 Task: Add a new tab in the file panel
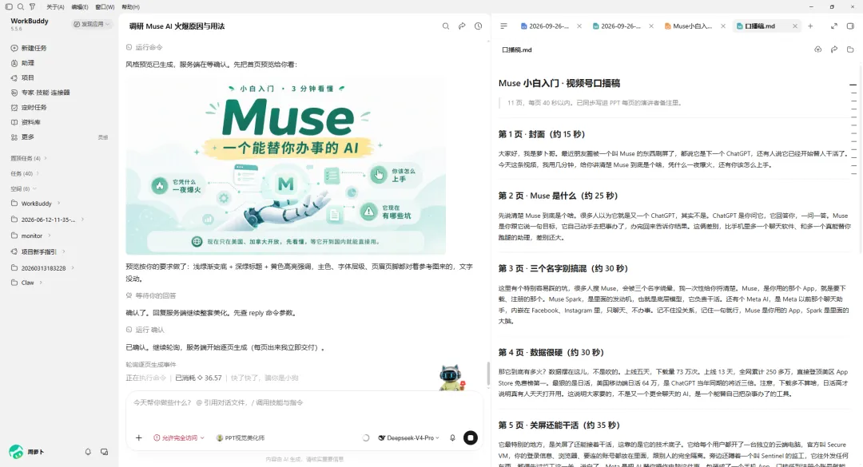click(x=810, y=26)
